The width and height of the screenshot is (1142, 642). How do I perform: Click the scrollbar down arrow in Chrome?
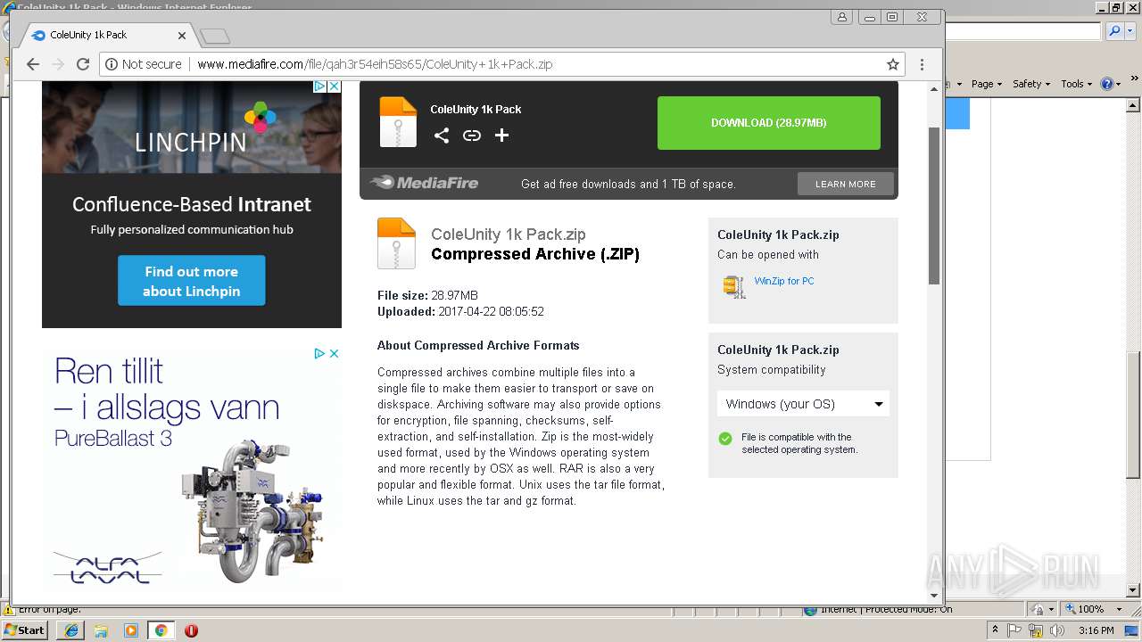pos(934,595)
